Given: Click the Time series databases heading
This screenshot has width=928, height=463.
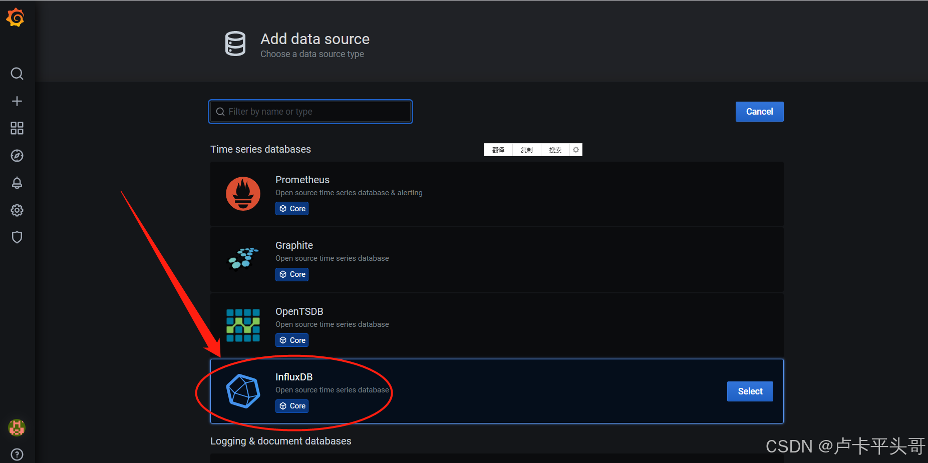Looking at the screenshot, I should [x=260, y=149].
